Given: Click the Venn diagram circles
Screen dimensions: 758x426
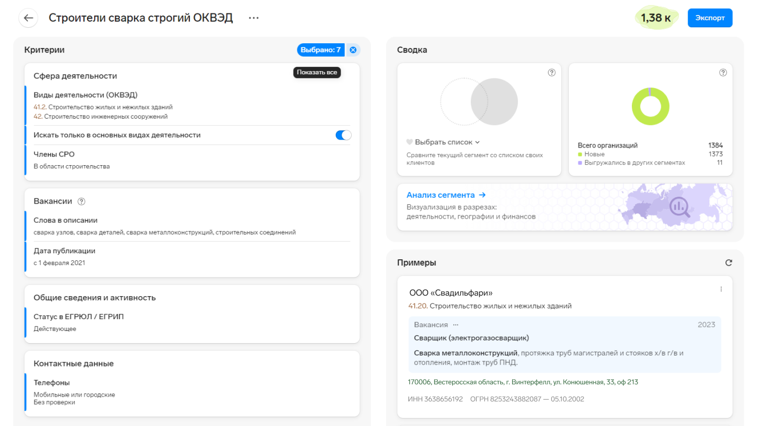Looking at the screenshot, I should 479,102.
